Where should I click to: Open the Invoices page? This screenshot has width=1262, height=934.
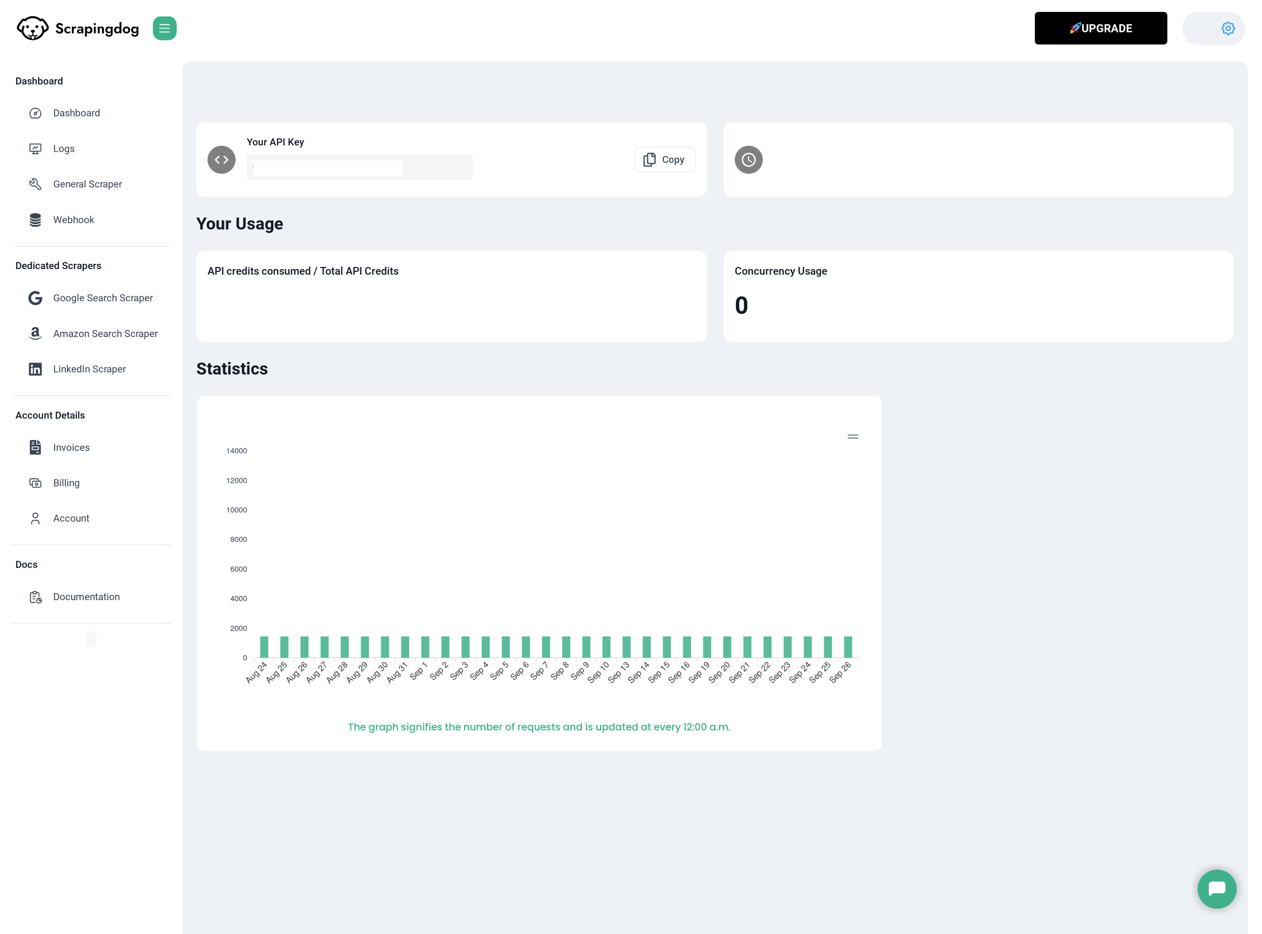point(71,447)
